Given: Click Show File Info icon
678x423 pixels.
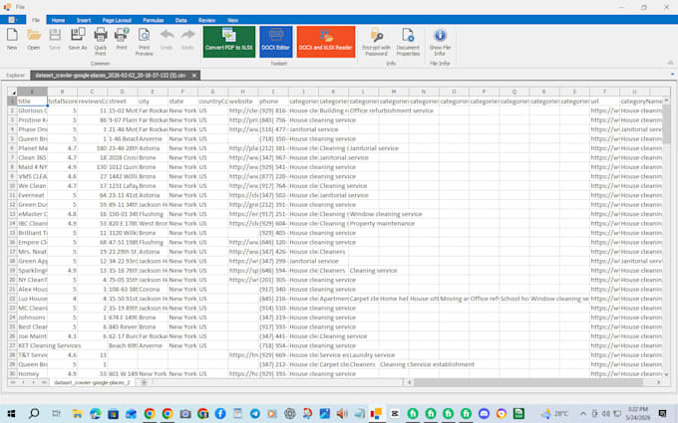Looking at the screenshot, I should pyautogui.click(x=440, y=42).
